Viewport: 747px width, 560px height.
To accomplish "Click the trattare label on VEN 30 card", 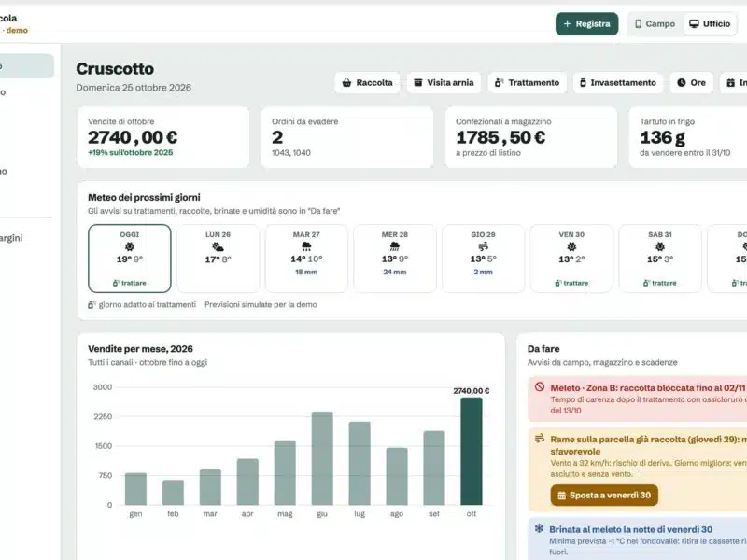I will point(571,283).
